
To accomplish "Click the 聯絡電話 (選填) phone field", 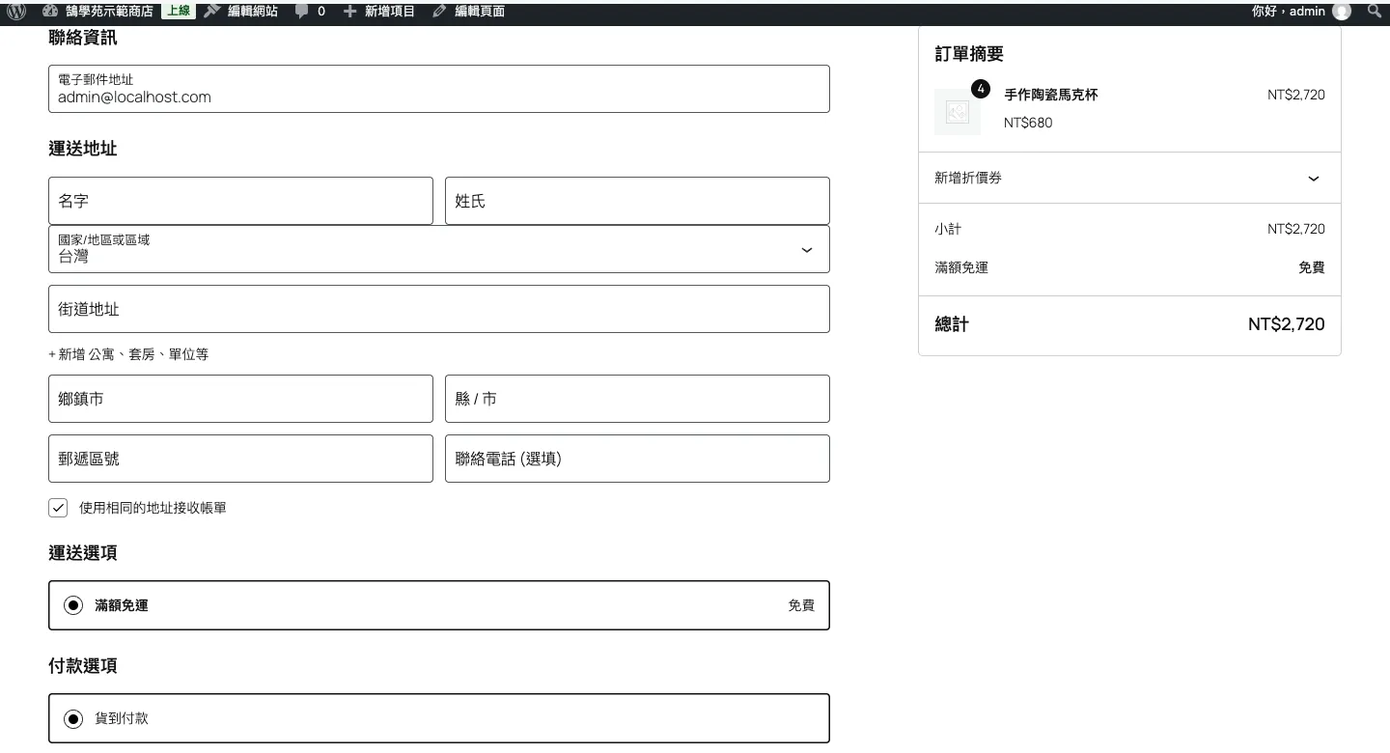I will pos(637,459).
